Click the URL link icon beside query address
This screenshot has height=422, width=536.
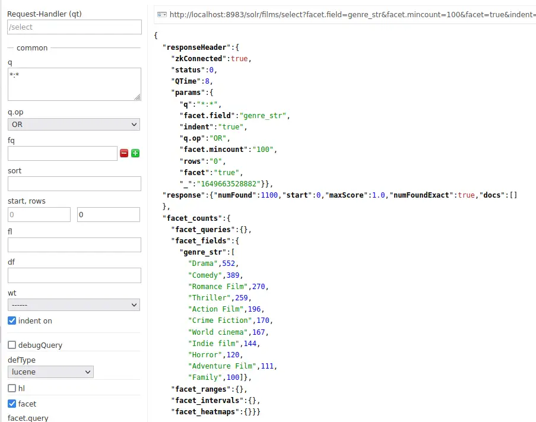click(161, 14)
